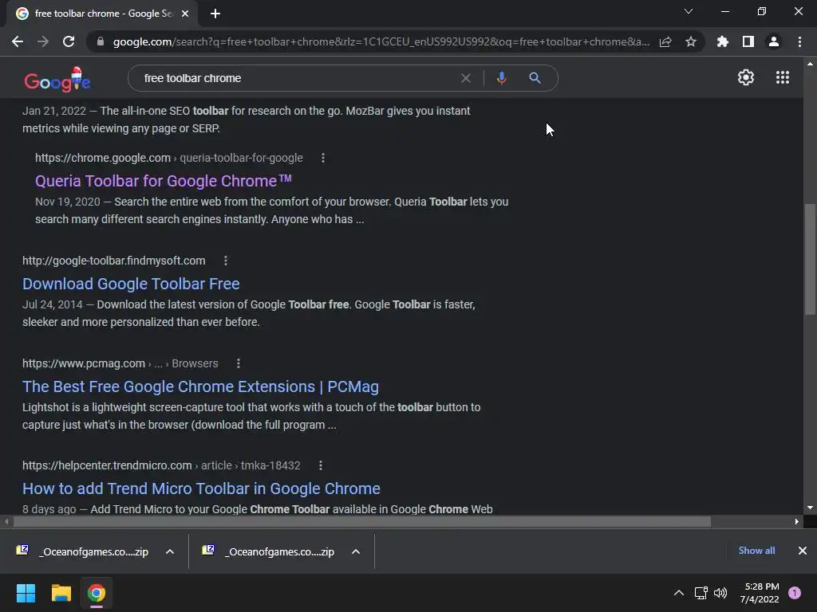Image resolution: width=817 pixels, height=612 pixels.
Task: Open the clock showing 5:28 PM
Action: [760, 593]
